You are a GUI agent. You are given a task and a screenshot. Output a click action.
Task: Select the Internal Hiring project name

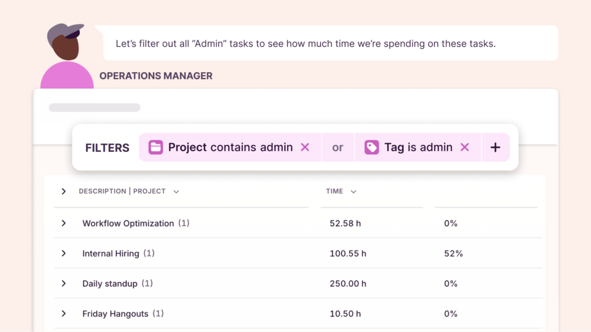tap(111, 253)
